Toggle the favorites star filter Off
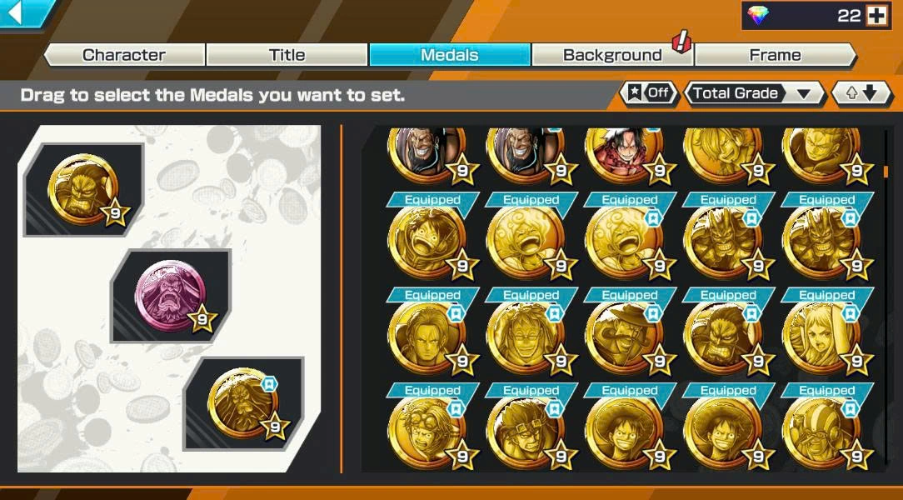 pyautogui.click(x=649, y=93)
